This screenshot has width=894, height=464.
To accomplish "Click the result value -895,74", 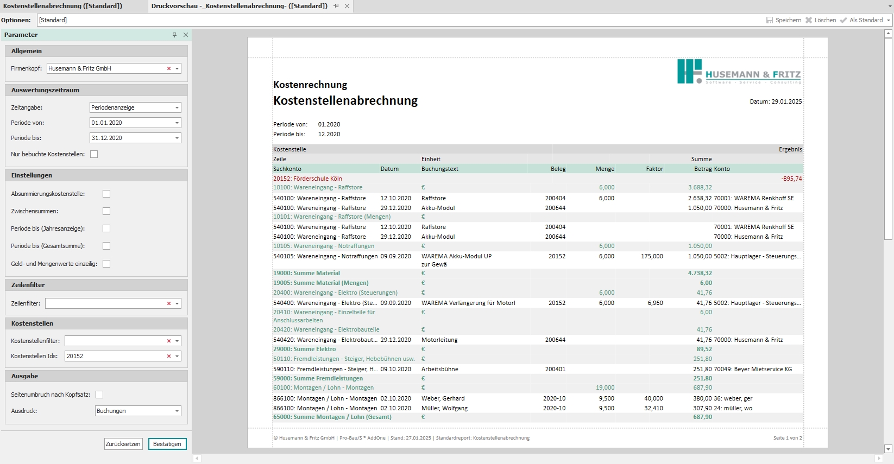I will [791, 179].
